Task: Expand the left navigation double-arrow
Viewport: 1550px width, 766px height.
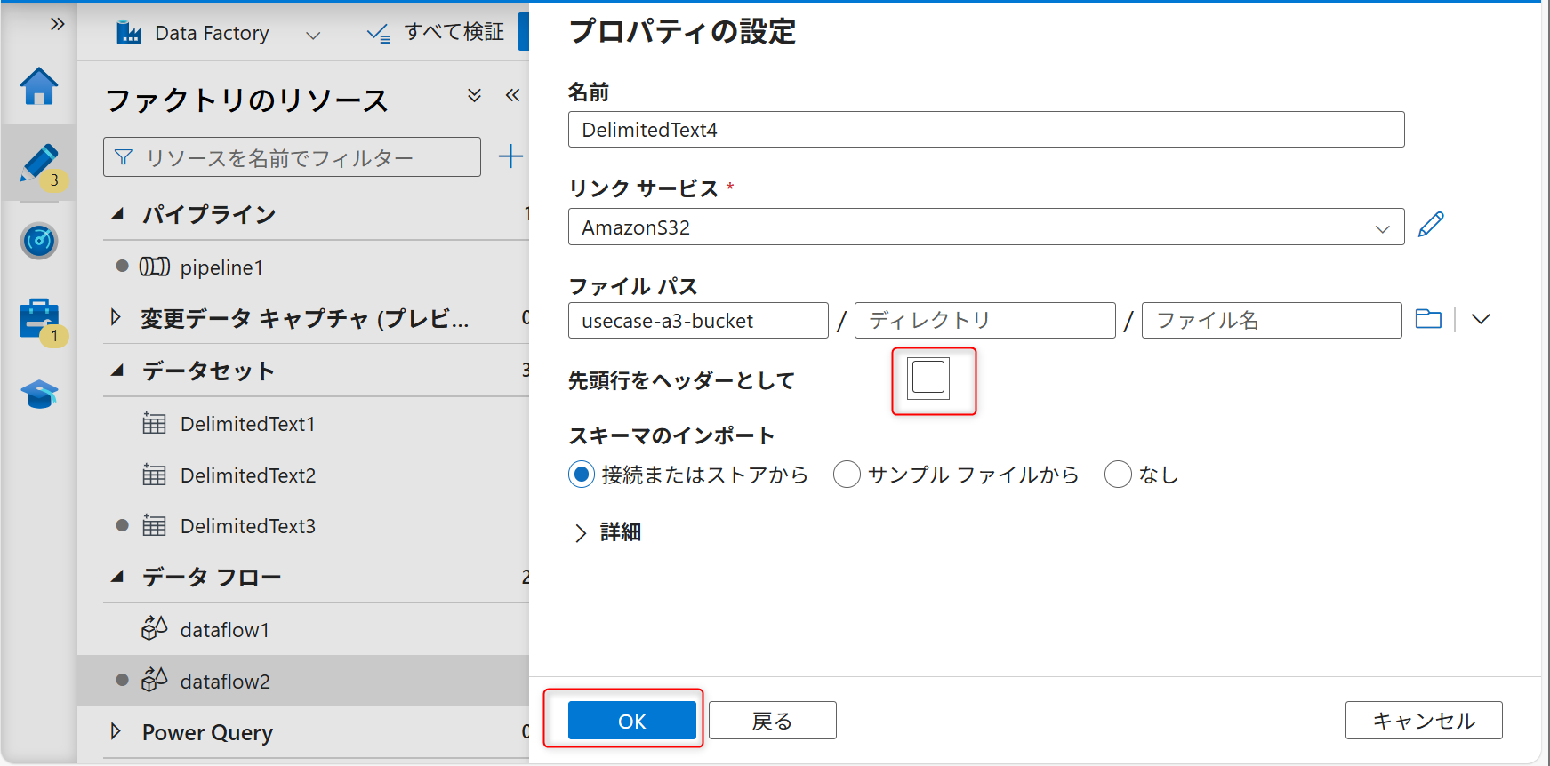Action: tap(58, 24)
